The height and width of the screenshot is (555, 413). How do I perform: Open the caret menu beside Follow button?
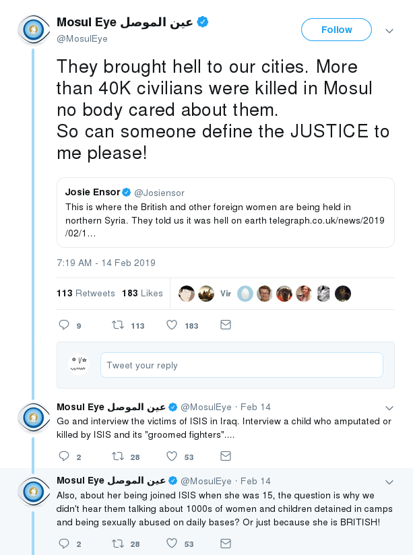click(389, 31)
